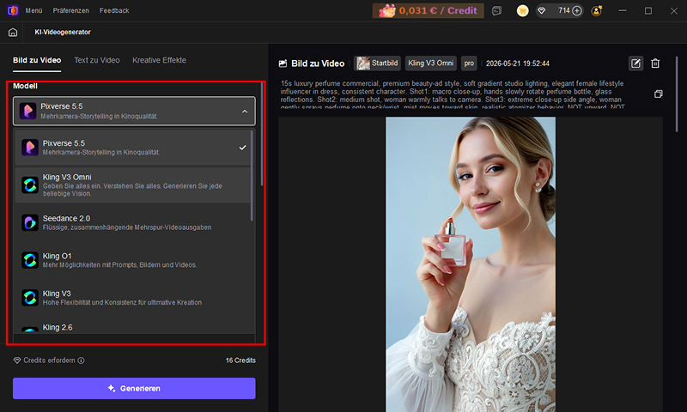Select checked Pixverse 5.5 list entry

133,148
